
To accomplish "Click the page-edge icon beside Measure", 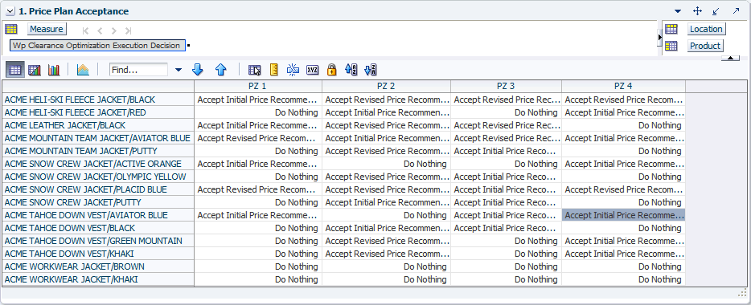I will (11, 29).
